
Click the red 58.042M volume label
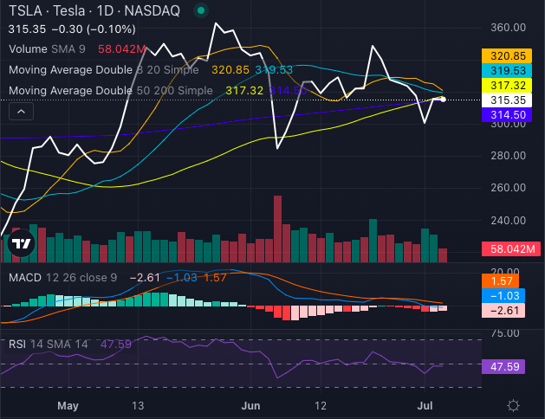click(511, 249)
